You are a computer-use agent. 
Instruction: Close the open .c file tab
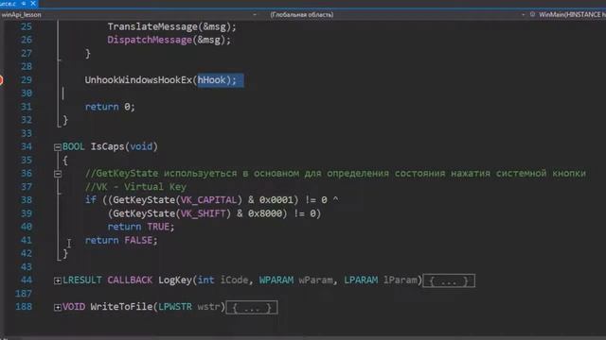33,4
